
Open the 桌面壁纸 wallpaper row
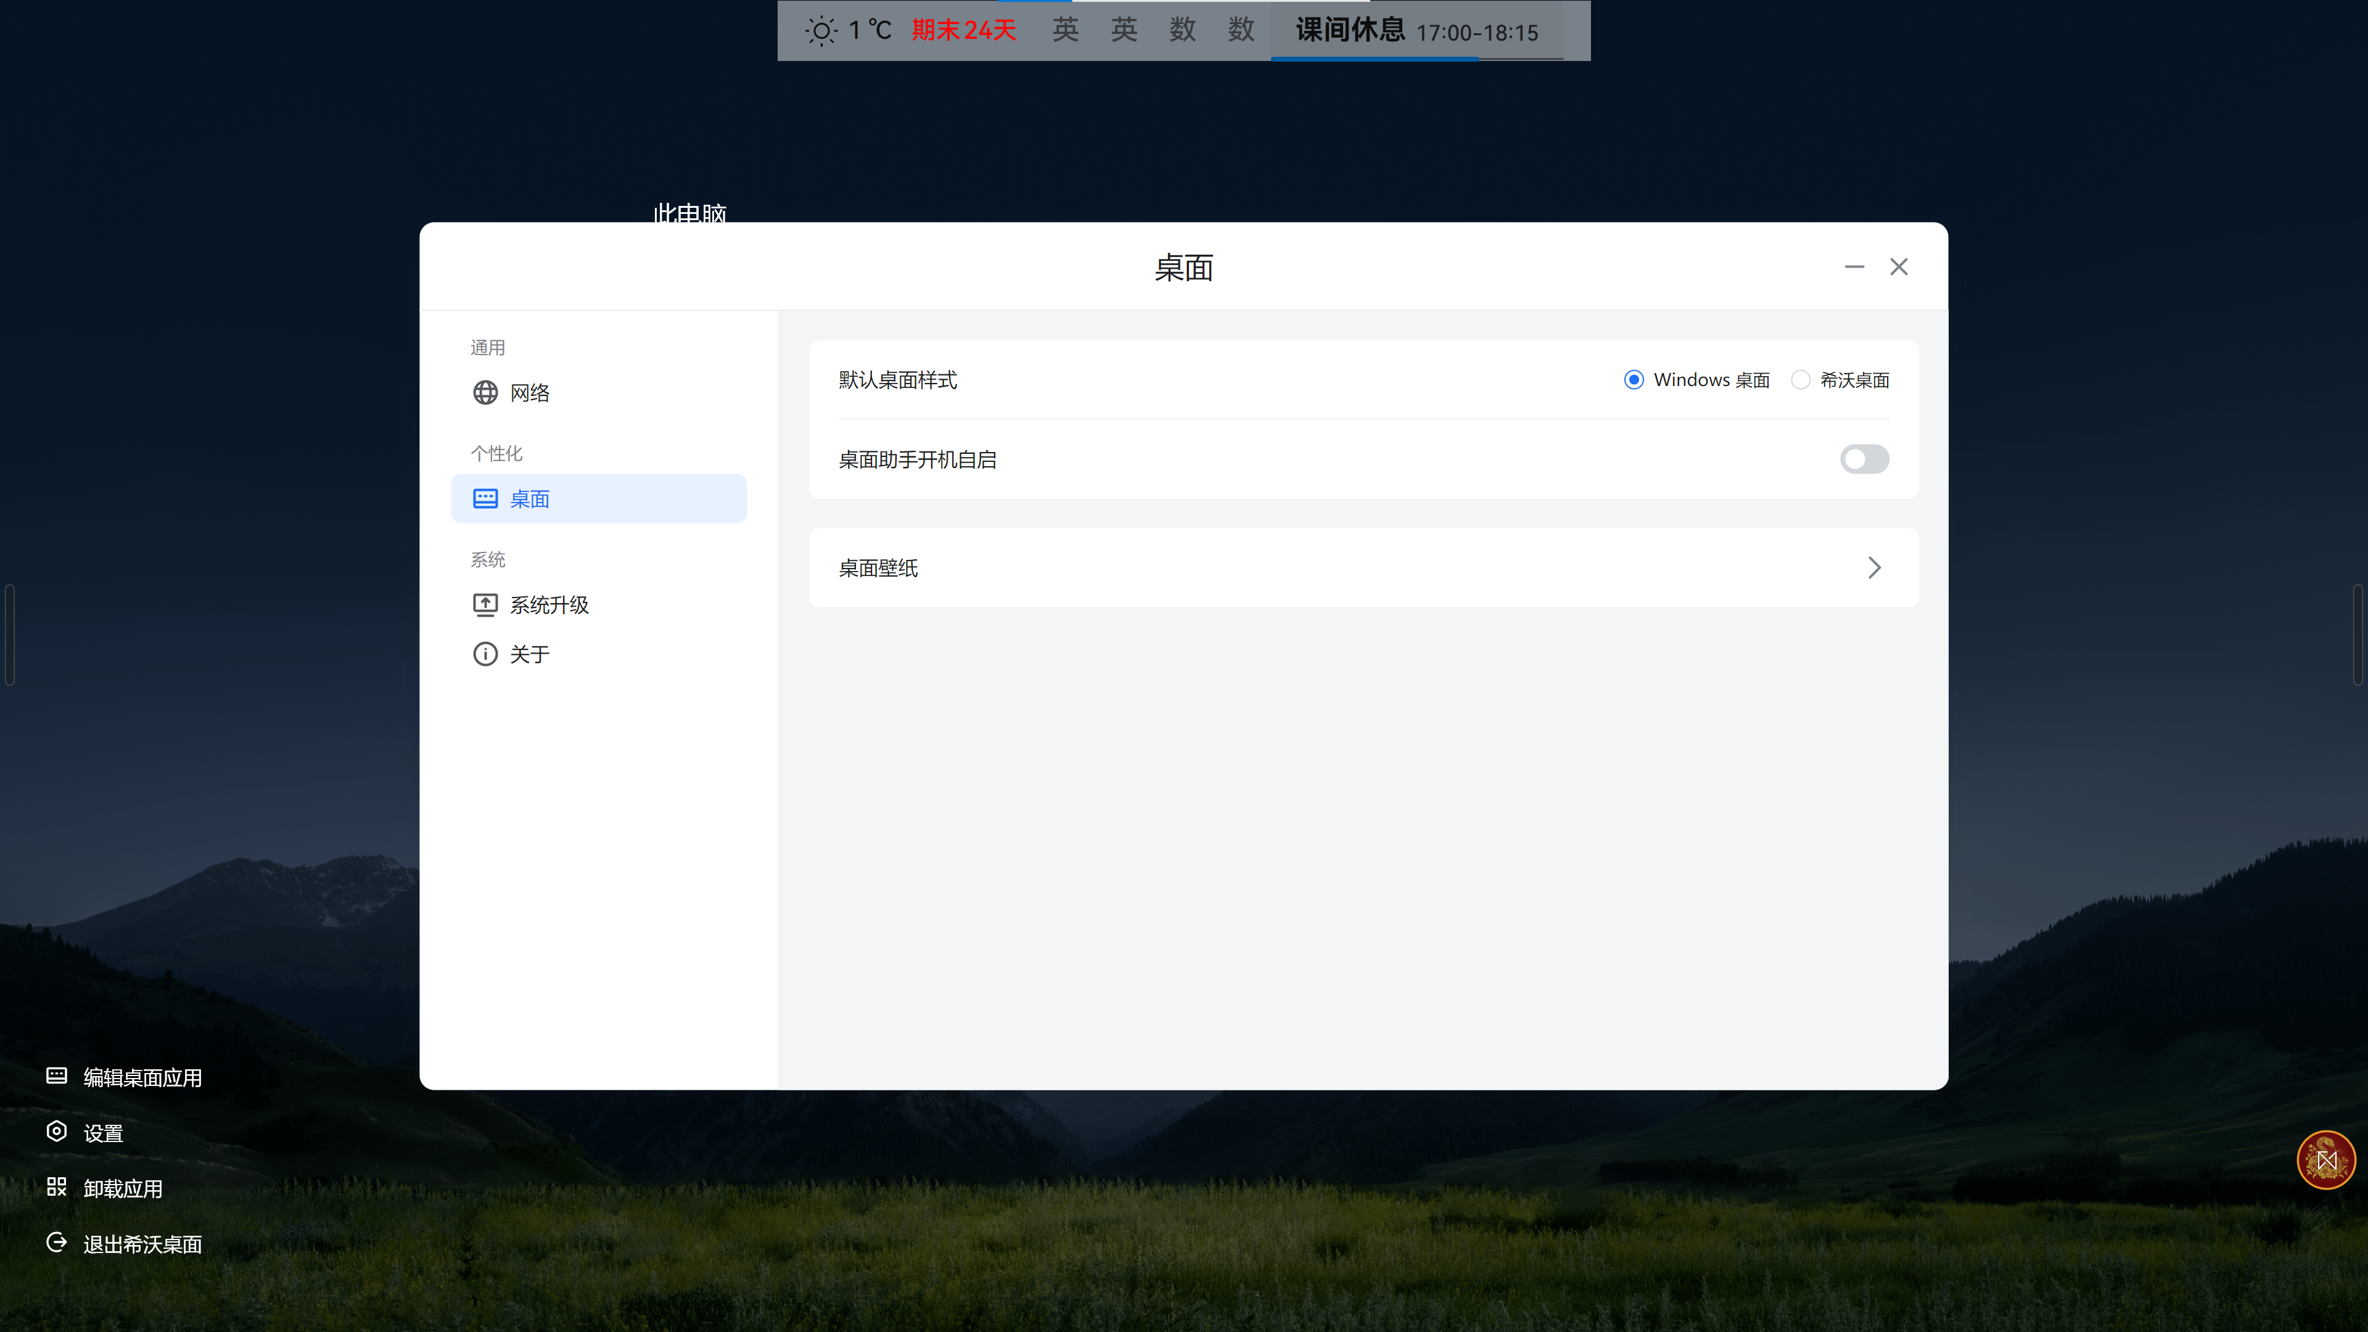click(x=1363, y=567)
